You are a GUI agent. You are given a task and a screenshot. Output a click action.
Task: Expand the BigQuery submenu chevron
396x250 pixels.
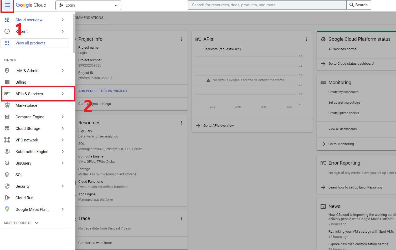63,163
